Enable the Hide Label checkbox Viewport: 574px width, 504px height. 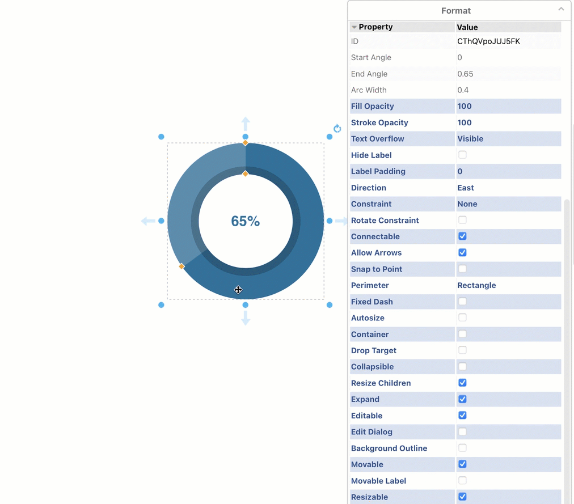pyautogui.click(x=462, y=155)
